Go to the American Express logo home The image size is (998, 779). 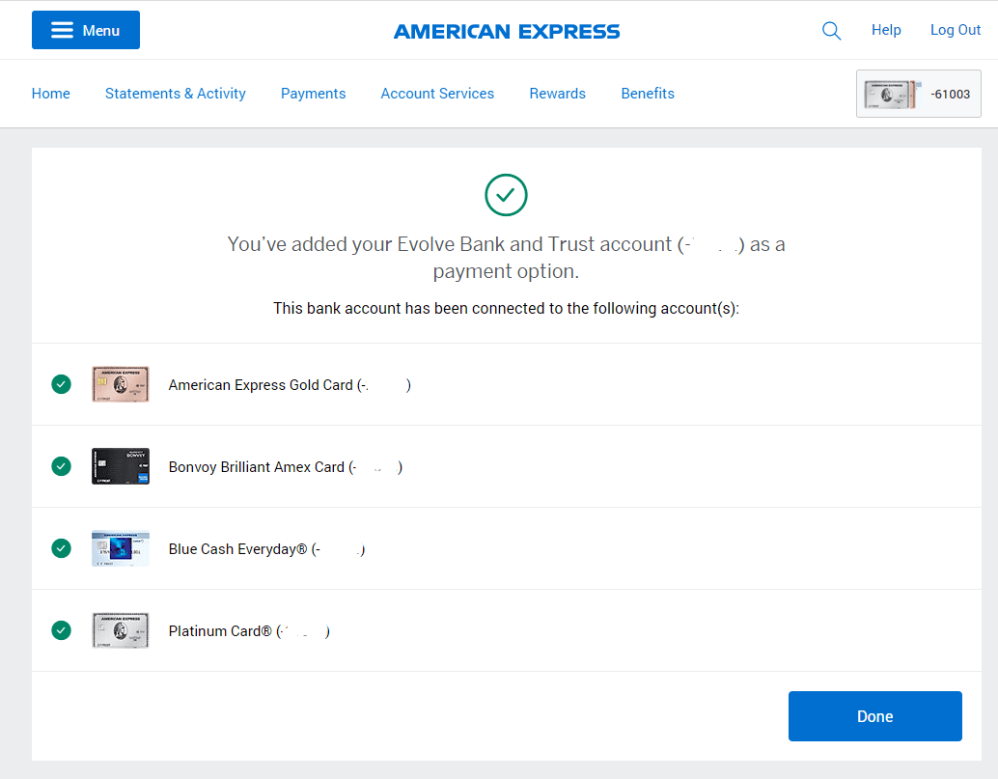coord(507,31)
